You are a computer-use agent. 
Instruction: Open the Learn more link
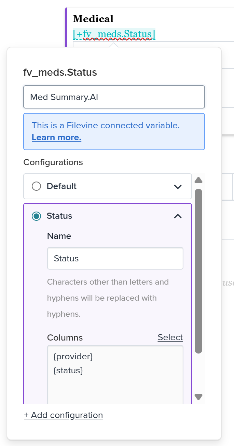(x=56, y=138)
